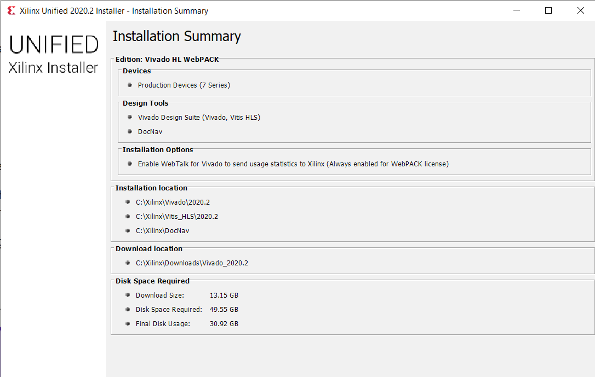
Task: Click the Final Disk Usage value 30.92 GB
Action: [224, 324]
